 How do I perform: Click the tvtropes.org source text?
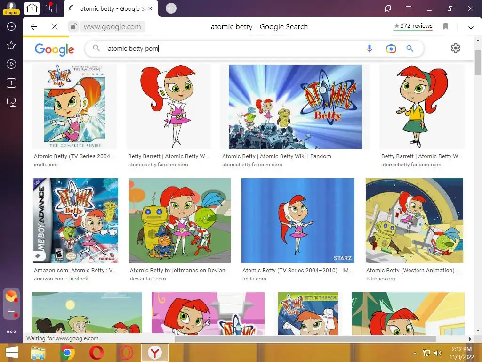(x=380, y=279)
